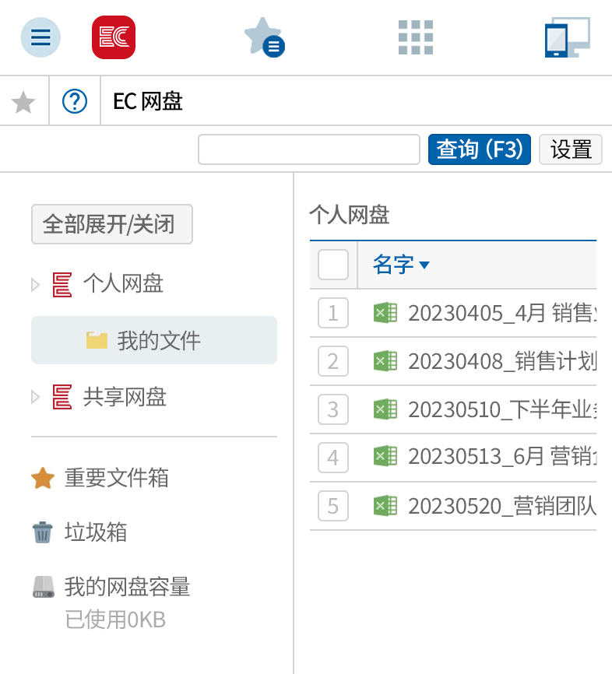Open the EC hamburger menu

40,37
